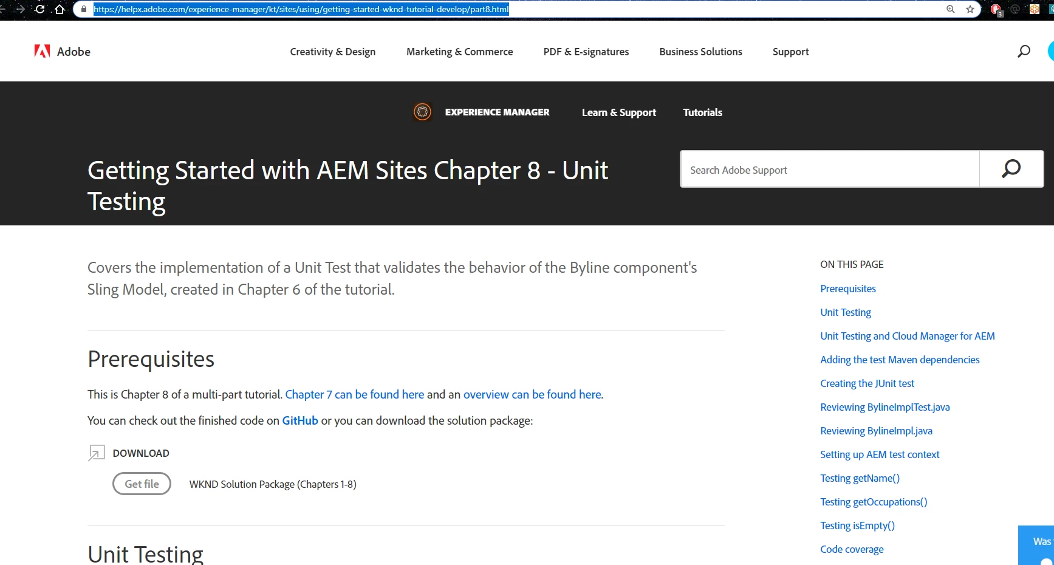Image resolution: width=1054 pixels, height=565 pixels.
Task: Click the DOWNLOAD label text
Action: 141,453
